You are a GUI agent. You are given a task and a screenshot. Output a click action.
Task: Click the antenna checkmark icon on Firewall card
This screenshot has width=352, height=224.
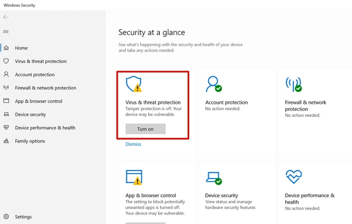point(294,84)
